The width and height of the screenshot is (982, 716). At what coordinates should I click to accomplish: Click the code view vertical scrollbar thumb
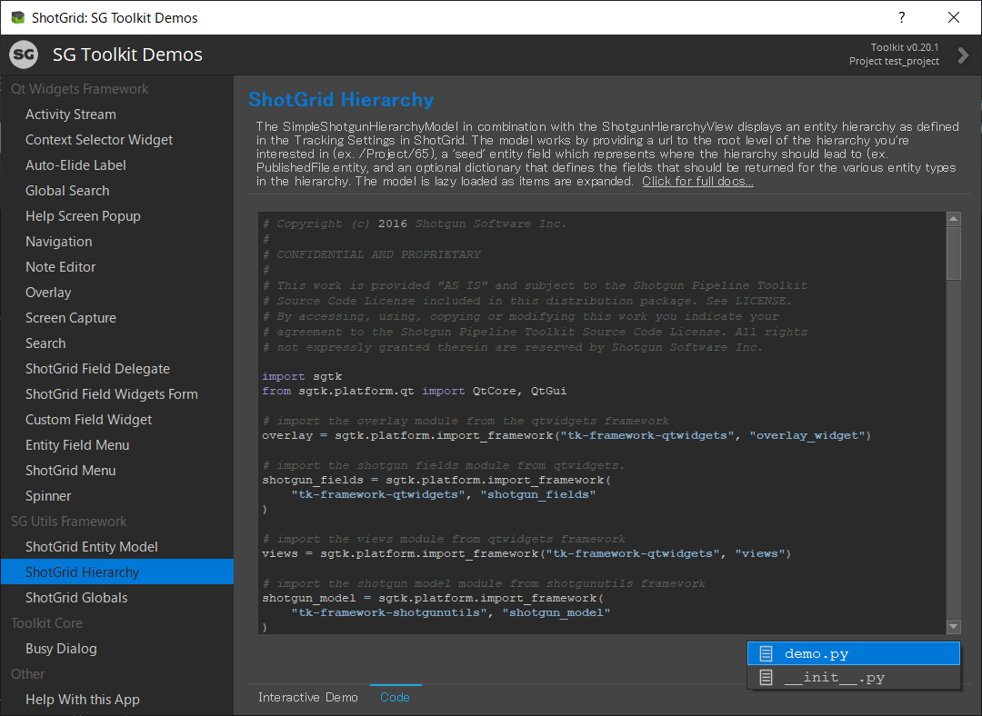coord(953,254)
